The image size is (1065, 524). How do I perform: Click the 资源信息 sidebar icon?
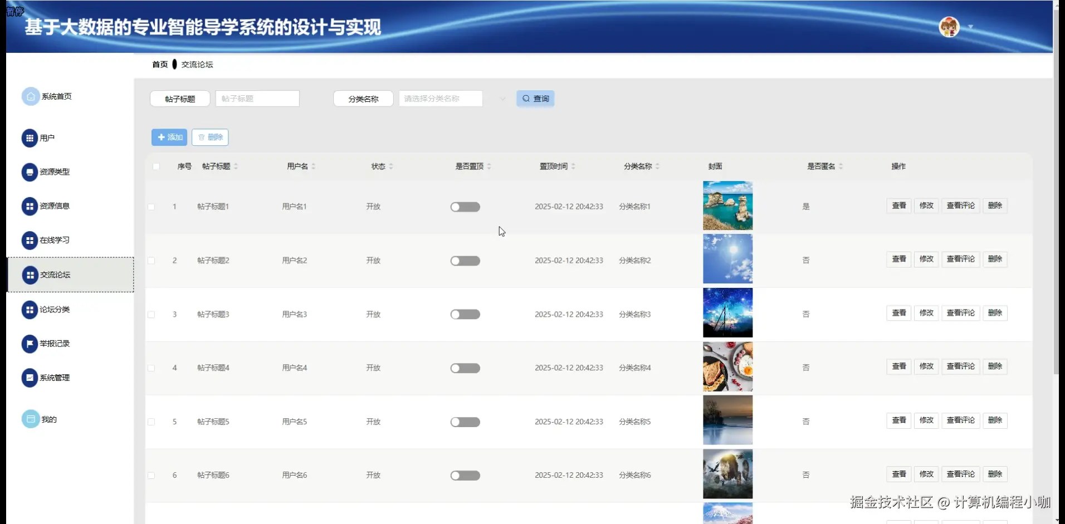click(30, 207)
